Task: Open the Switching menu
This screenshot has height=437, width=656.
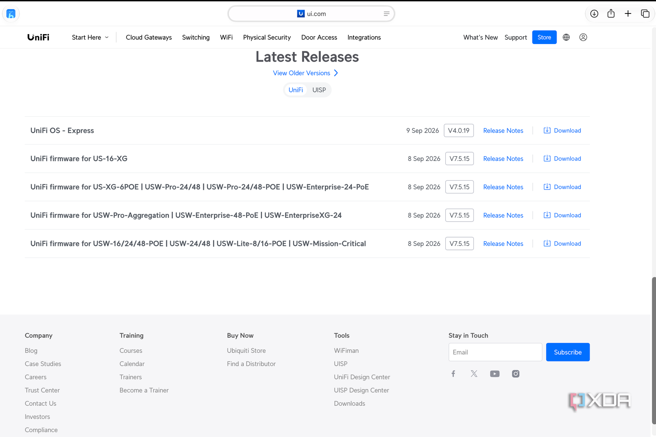Action: pos(196,37)
